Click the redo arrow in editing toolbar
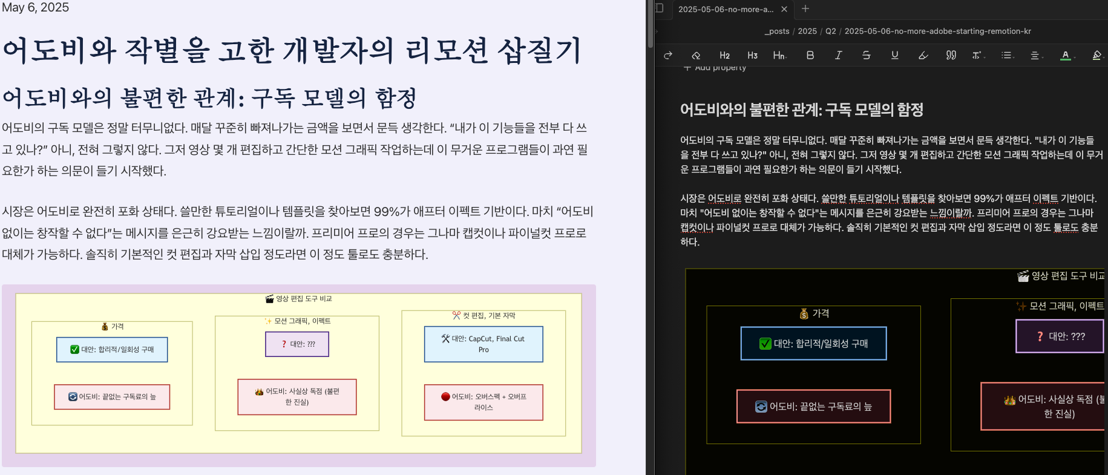 tap(667, 55)
